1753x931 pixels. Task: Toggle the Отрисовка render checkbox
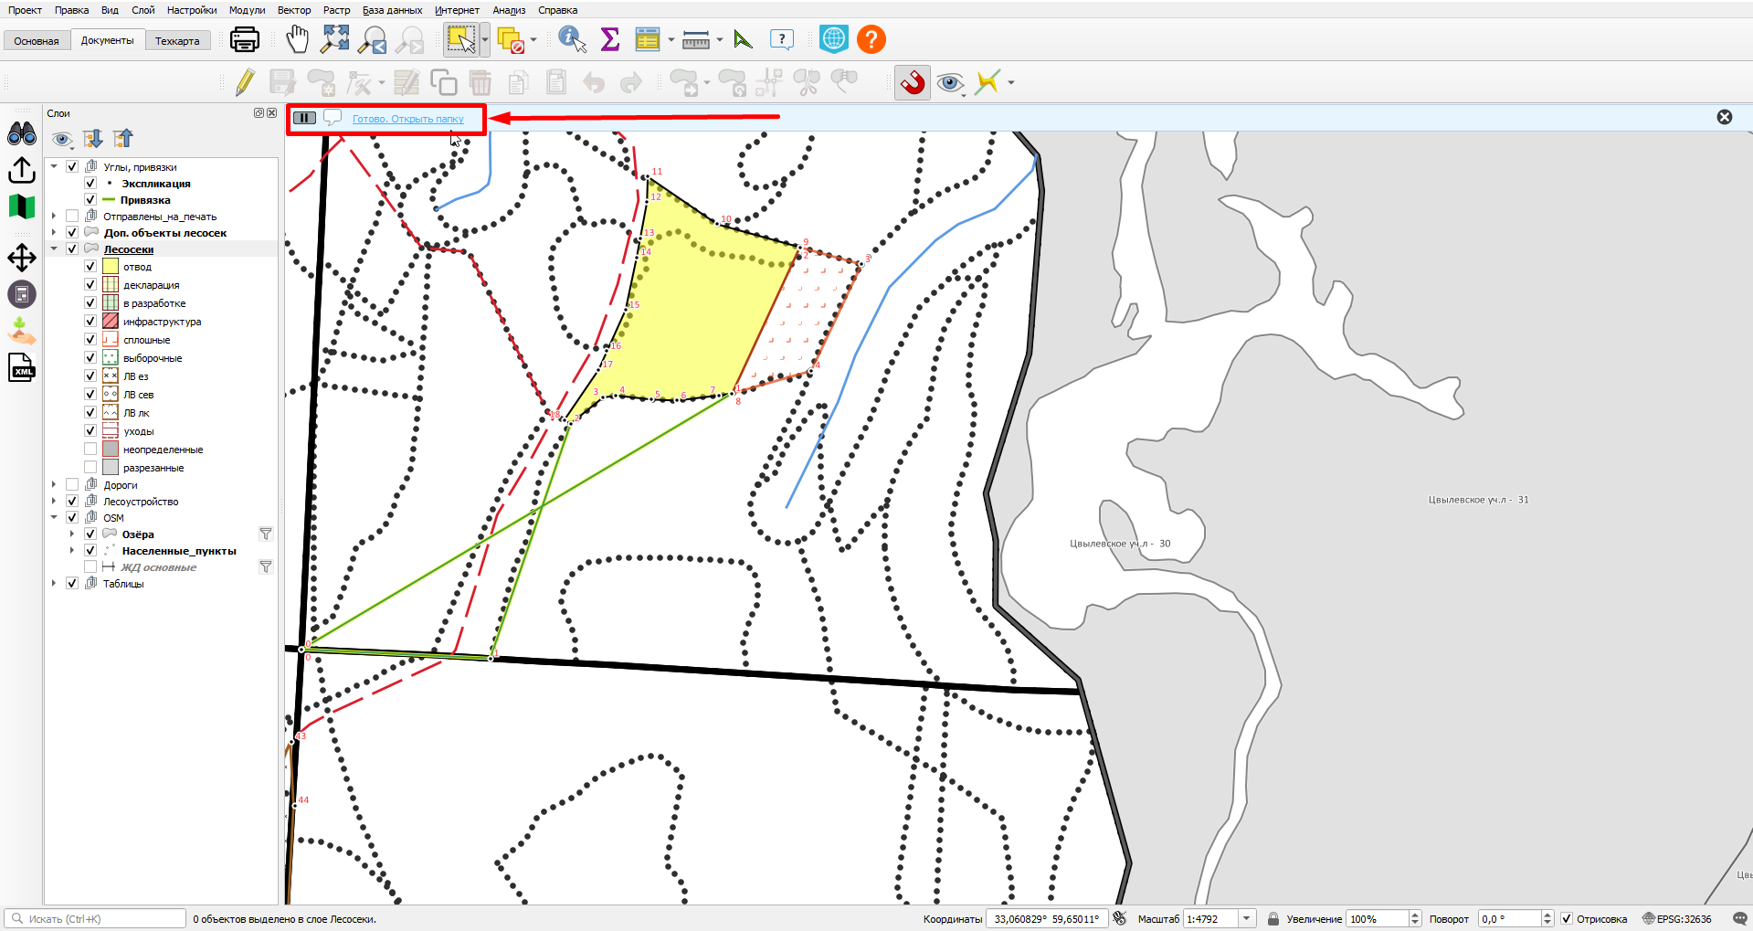pos(1567,918)
